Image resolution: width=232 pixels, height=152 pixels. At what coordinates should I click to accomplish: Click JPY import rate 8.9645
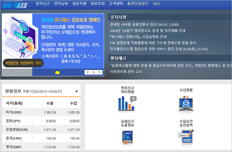click(x=75, y=121)
